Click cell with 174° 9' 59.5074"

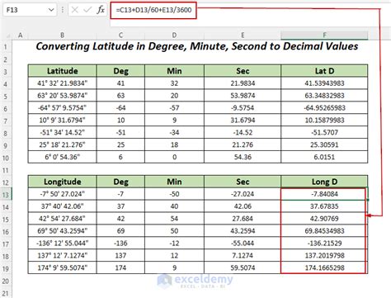[62, 267]
